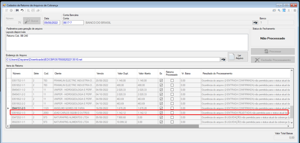Click the Data field showing 09/08/2022
Viewport: 300px width, 143px height.
coord(52,23)
